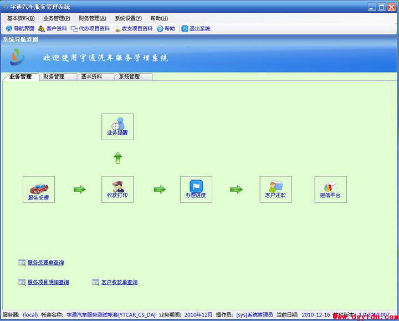Screen dimensions: 399x321
Task: Click operator [sys]系统管理员 in status bar
Action: pyautogui.click(x=254, y=315)
